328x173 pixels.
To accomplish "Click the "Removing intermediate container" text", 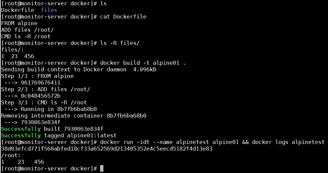I will (52, 116).
